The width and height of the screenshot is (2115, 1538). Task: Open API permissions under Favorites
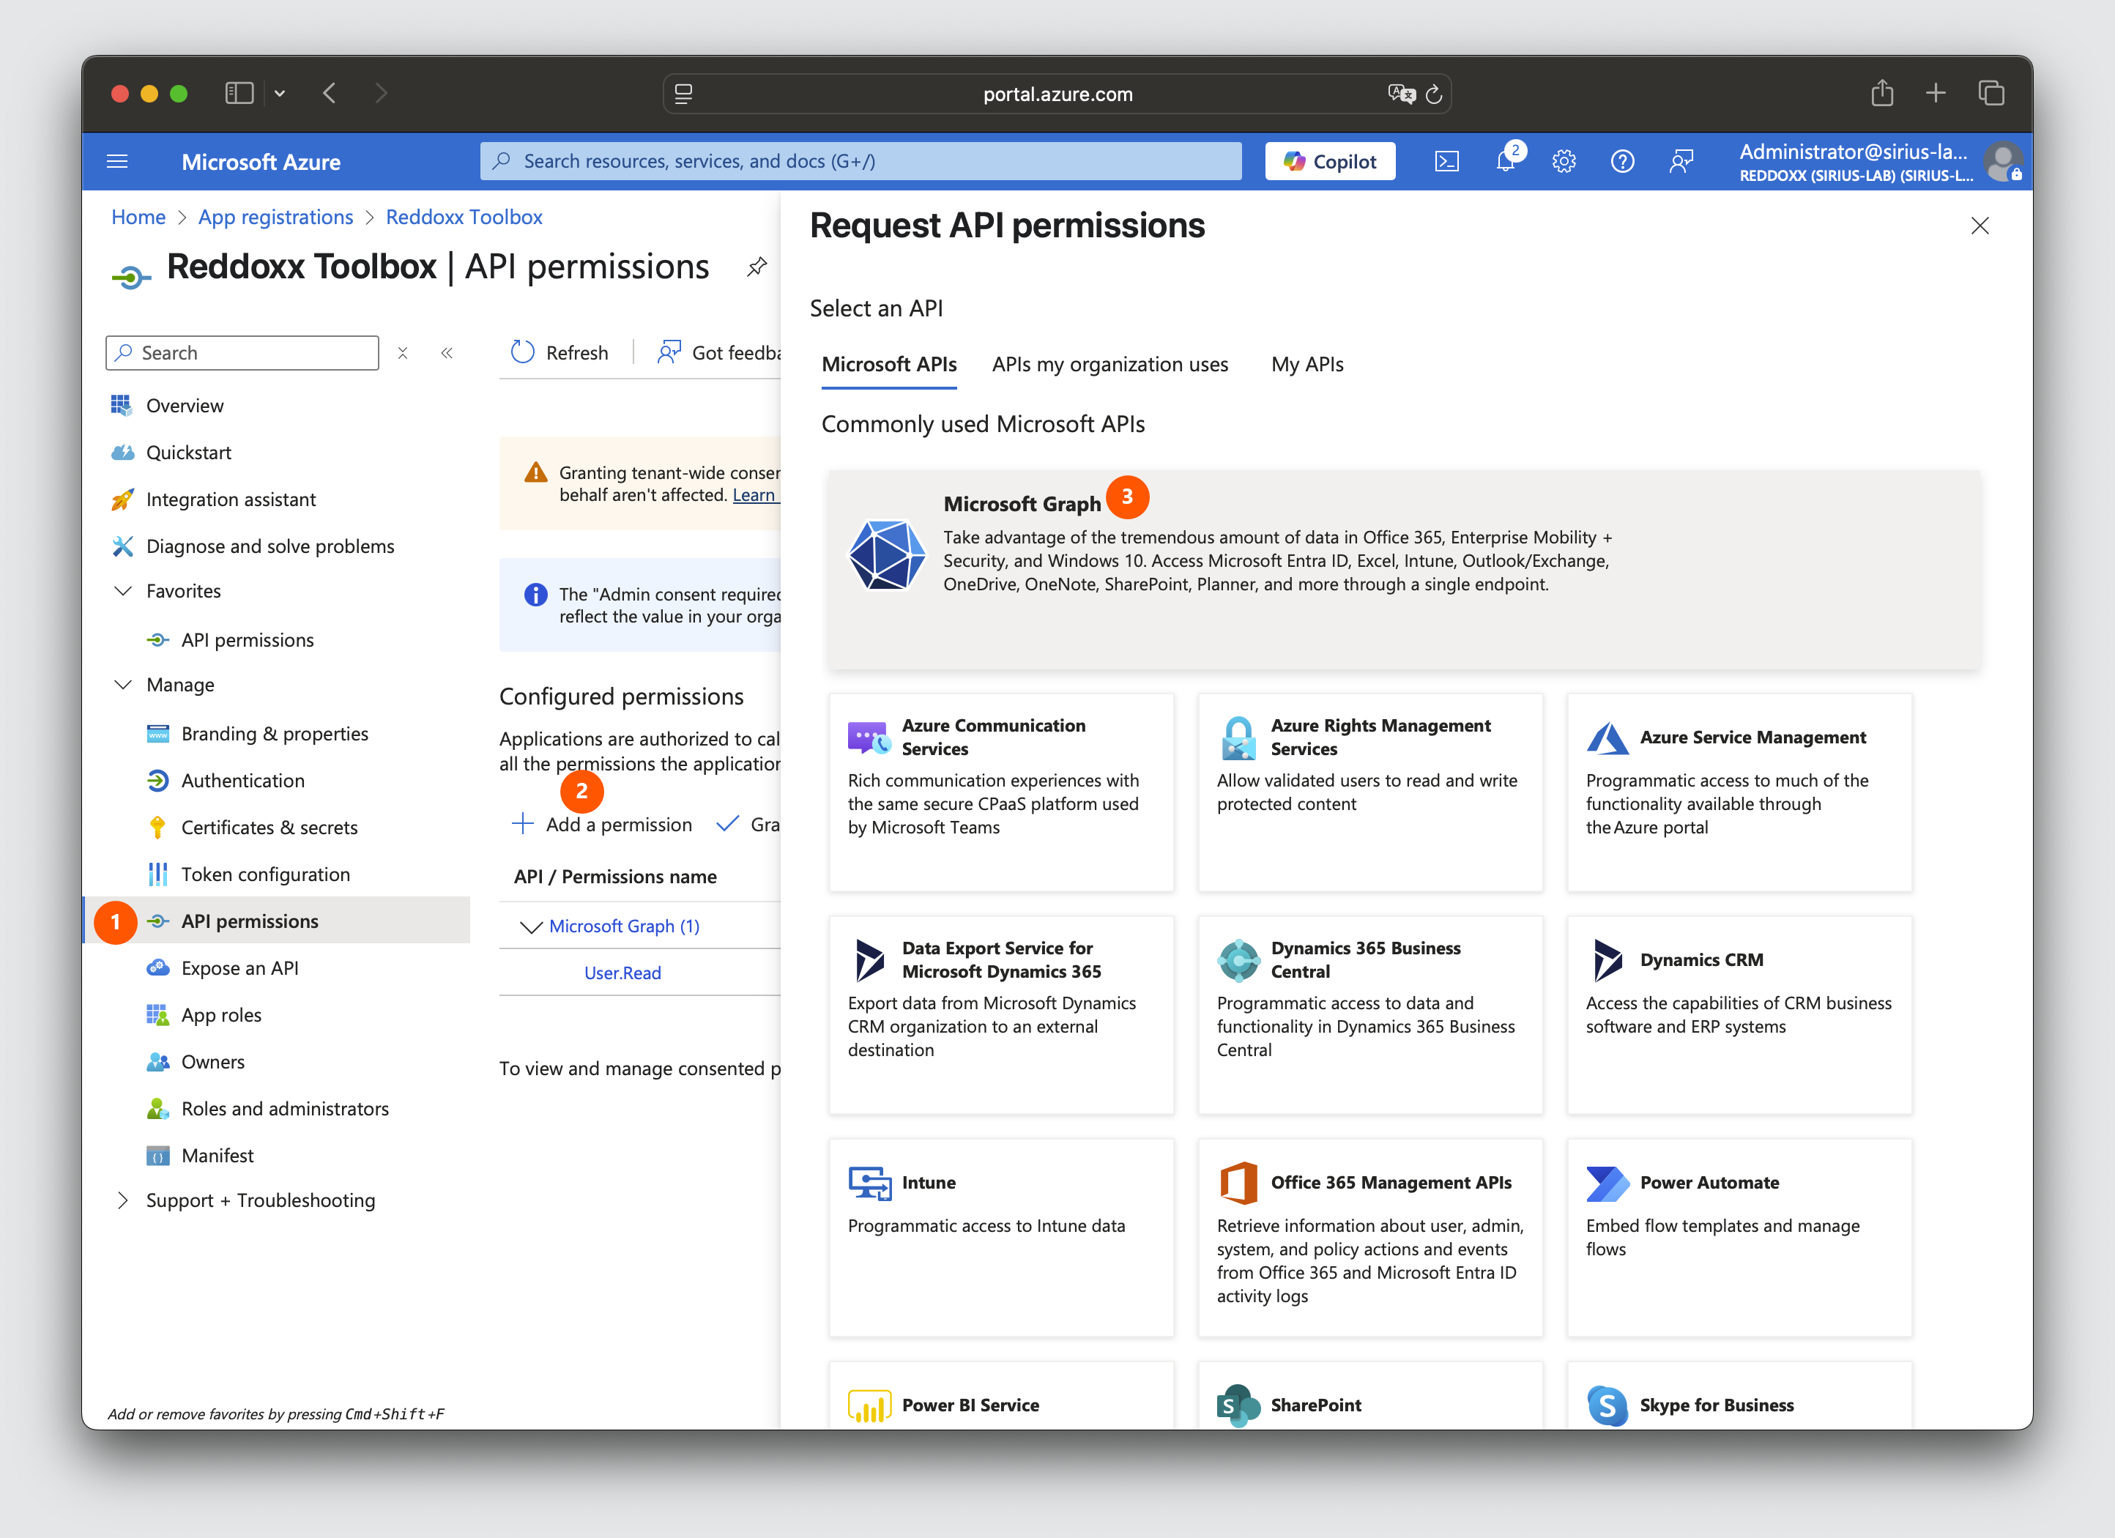coord(247,640)
